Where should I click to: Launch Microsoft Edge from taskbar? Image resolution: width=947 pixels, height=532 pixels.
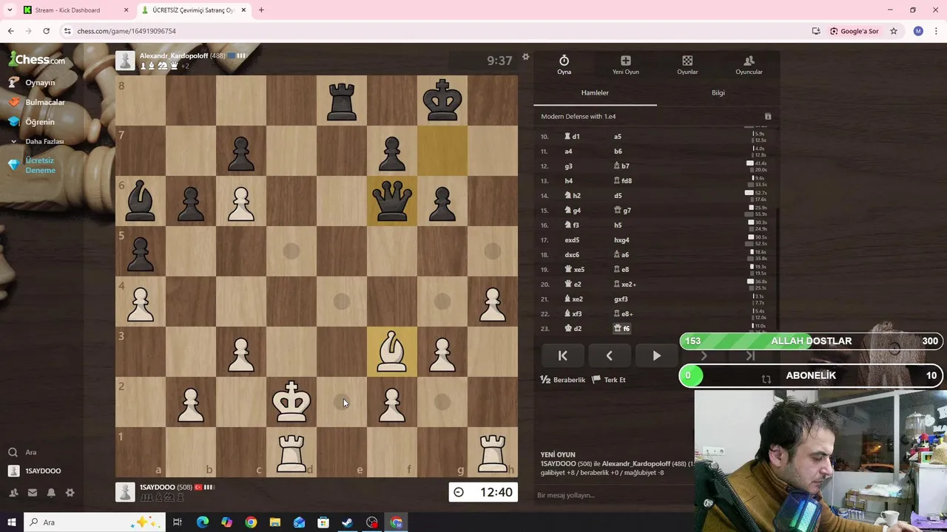pos(202,522)
